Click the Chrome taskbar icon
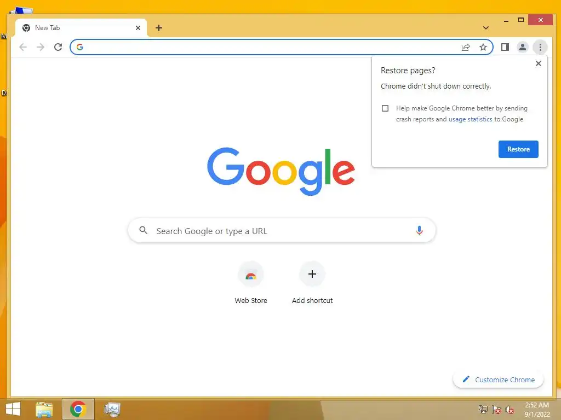 tap(78, 409)
